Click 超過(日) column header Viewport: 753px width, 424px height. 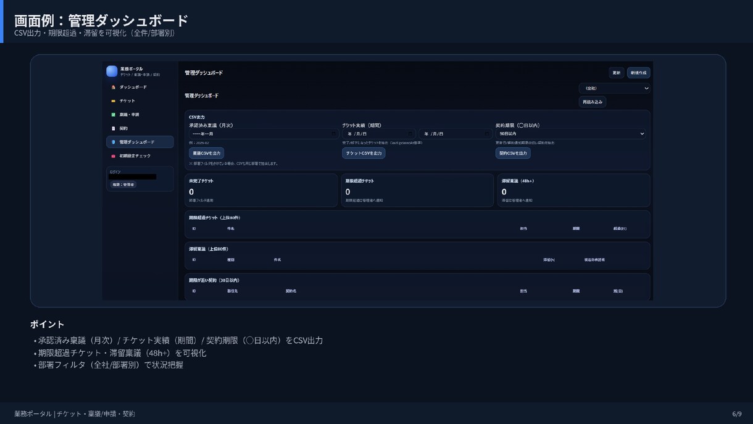[x=620, y=228]
